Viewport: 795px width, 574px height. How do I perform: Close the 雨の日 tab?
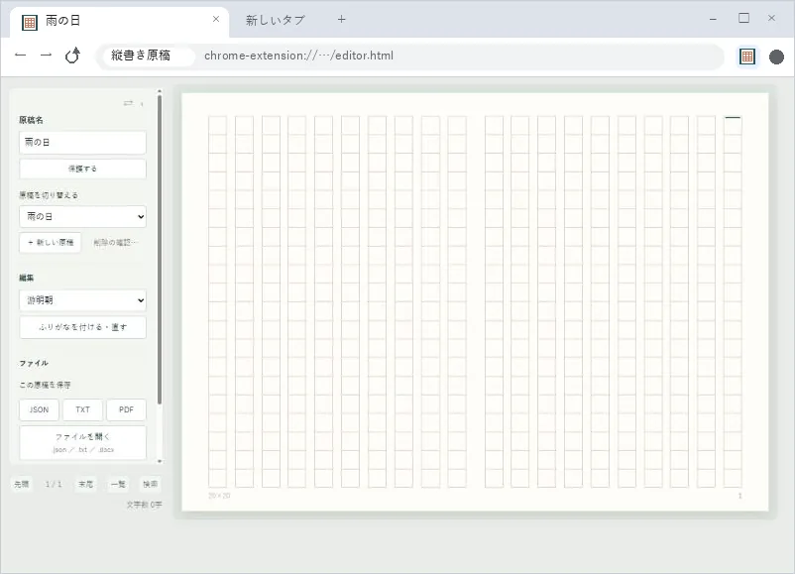tap(216, 19)
